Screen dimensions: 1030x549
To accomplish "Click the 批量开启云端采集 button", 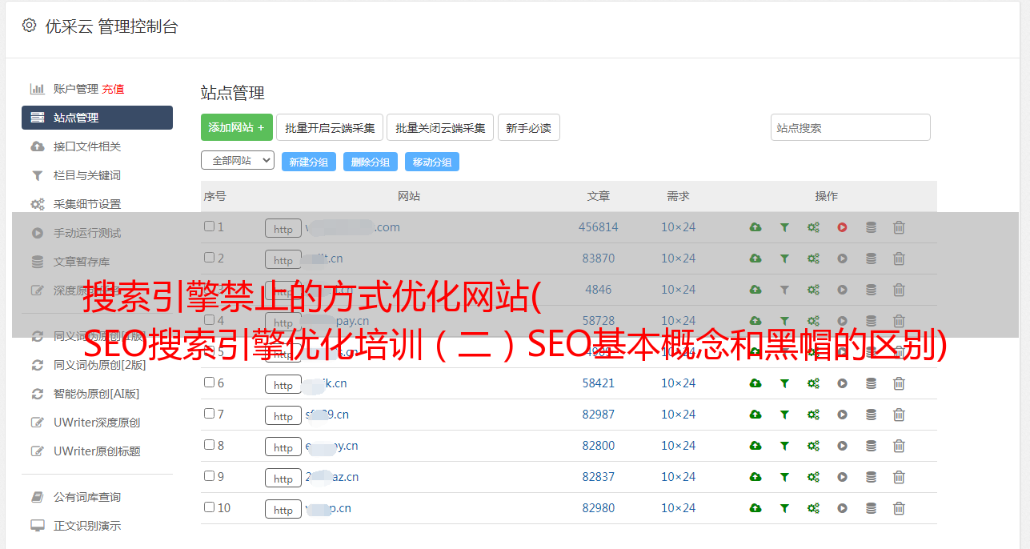I will coord(330,127).
